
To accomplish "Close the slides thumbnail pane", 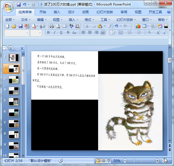I will 22,48.
